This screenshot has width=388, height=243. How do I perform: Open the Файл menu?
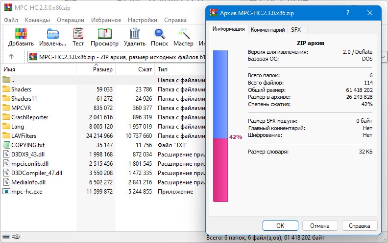(x=11, y=20)
